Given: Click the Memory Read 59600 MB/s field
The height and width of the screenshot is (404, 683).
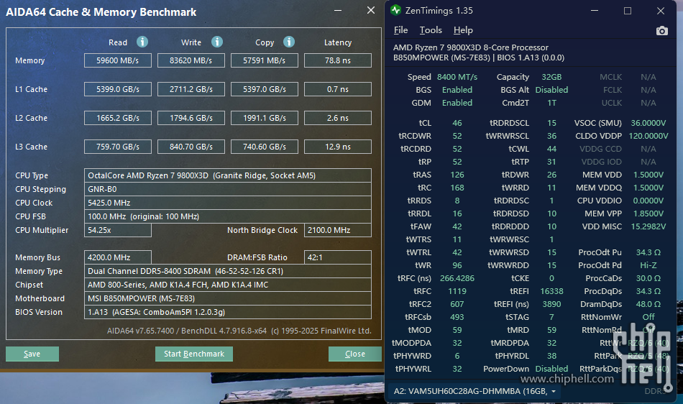Looking at the screenshot, I should point(118,61).
